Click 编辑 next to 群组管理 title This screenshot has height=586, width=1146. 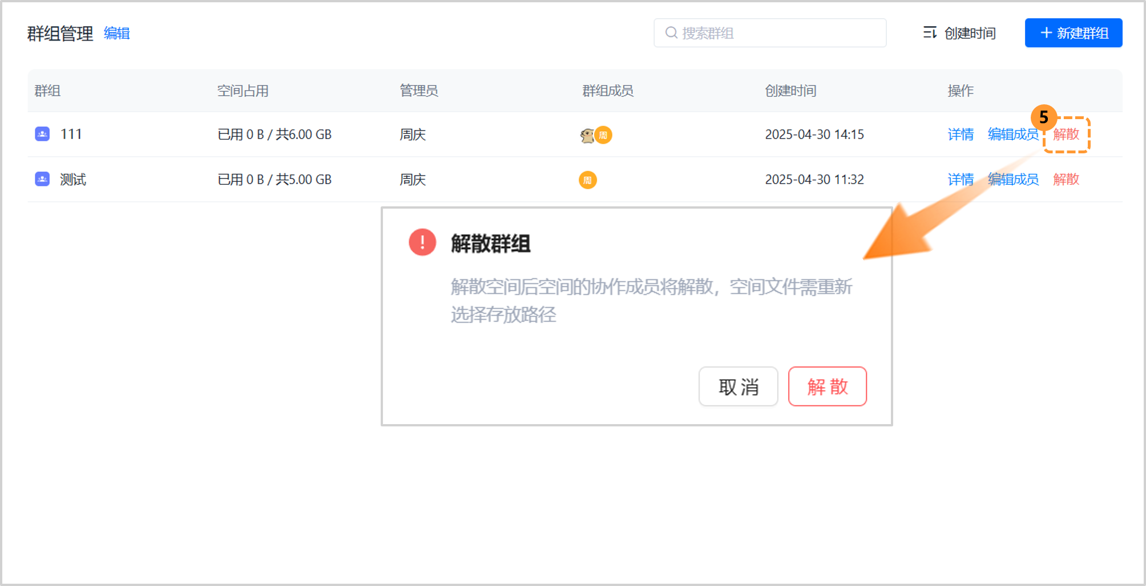(x=116, y=33)
